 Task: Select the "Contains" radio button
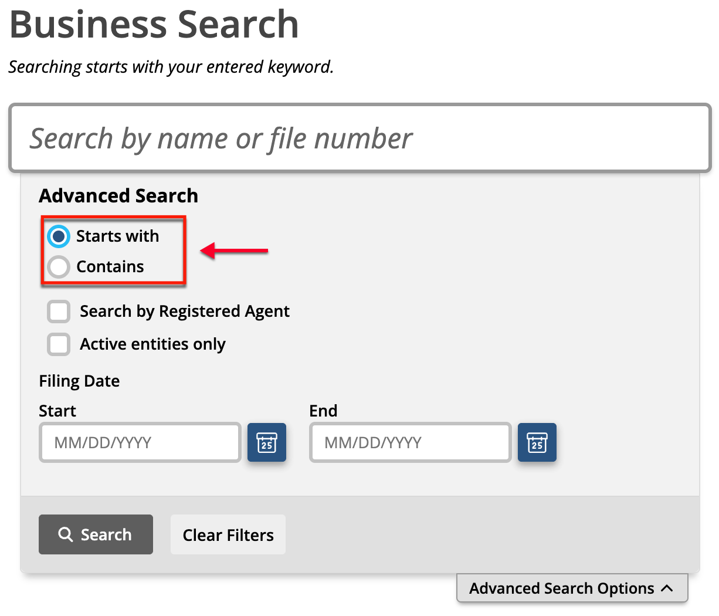[59, 267]
